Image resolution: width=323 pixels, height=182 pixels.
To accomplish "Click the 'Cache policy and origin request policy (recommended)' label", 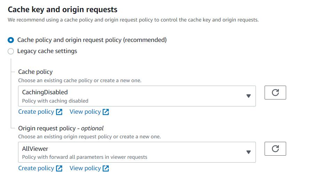I will [92, 40].
